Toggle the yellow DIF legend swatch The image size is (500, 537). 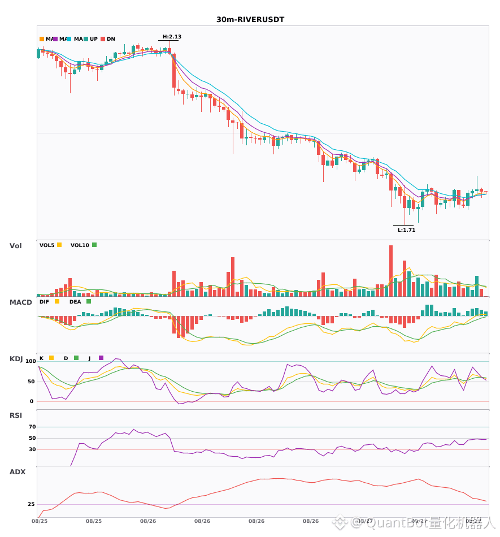[x=57, y=301]
